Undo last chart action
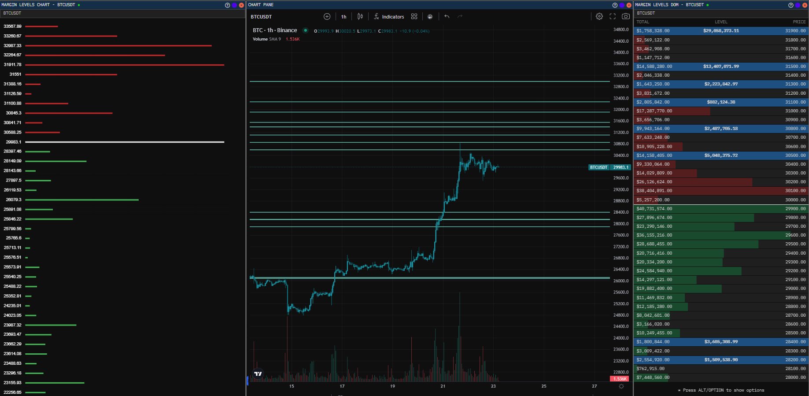This screenshot has height=396, width=809. pyautogui.click(x=447, y=17)
